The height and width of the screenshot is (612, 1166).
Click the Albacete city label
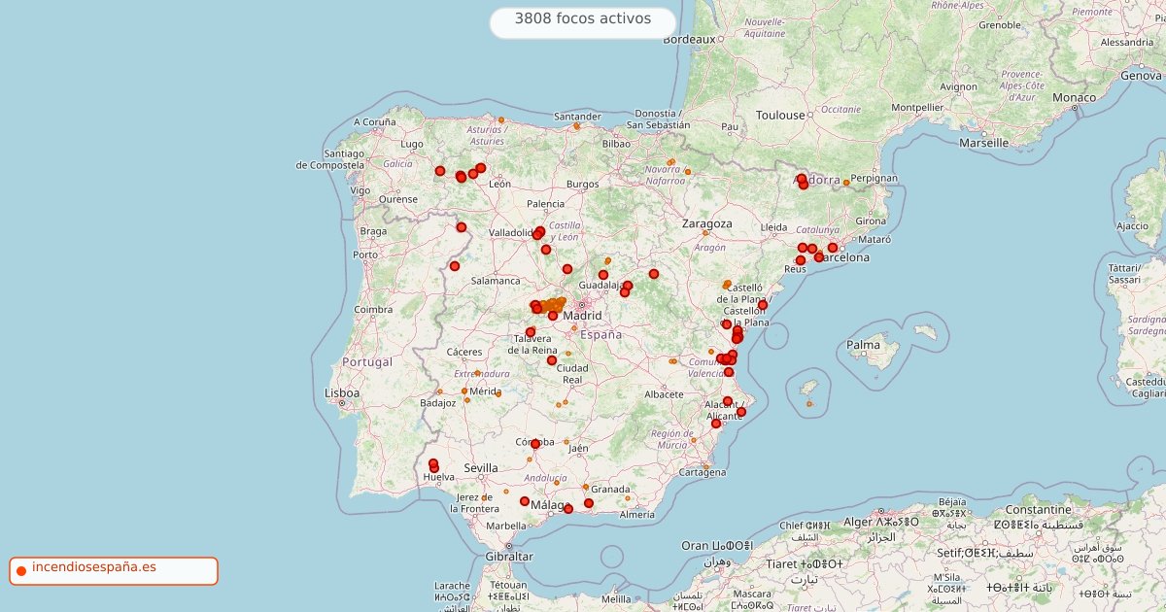tap(665, 394)
